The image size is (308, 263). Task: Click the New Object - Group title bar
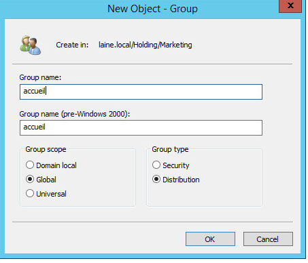tap(152, 9)
